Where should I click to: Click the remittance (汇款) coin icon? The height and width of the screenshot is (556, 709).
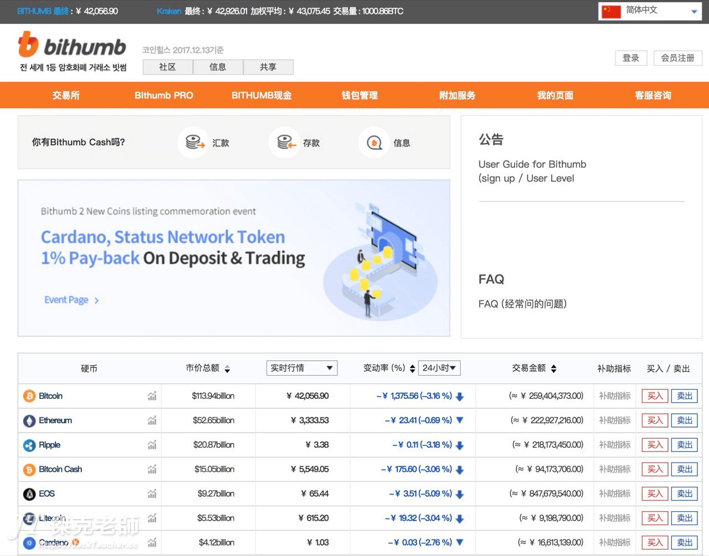pyautogui.click(x=193, y=142)
